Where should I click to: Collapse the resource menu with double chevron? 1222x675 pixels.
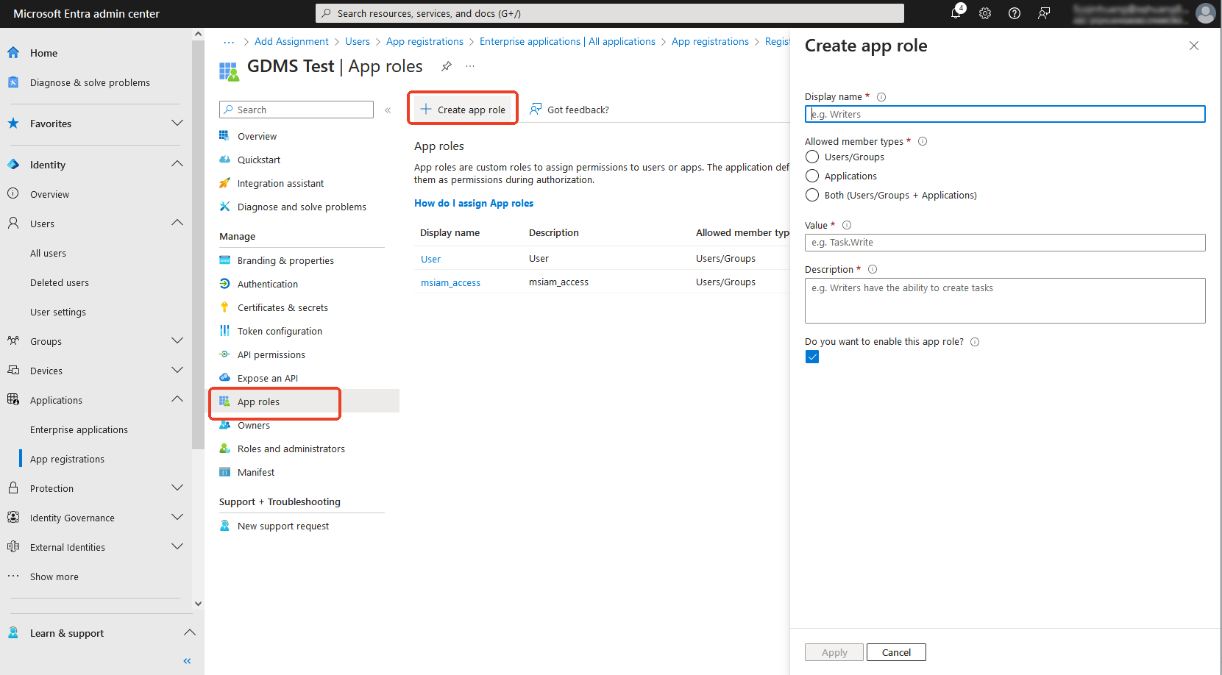[x=388, y=110]
